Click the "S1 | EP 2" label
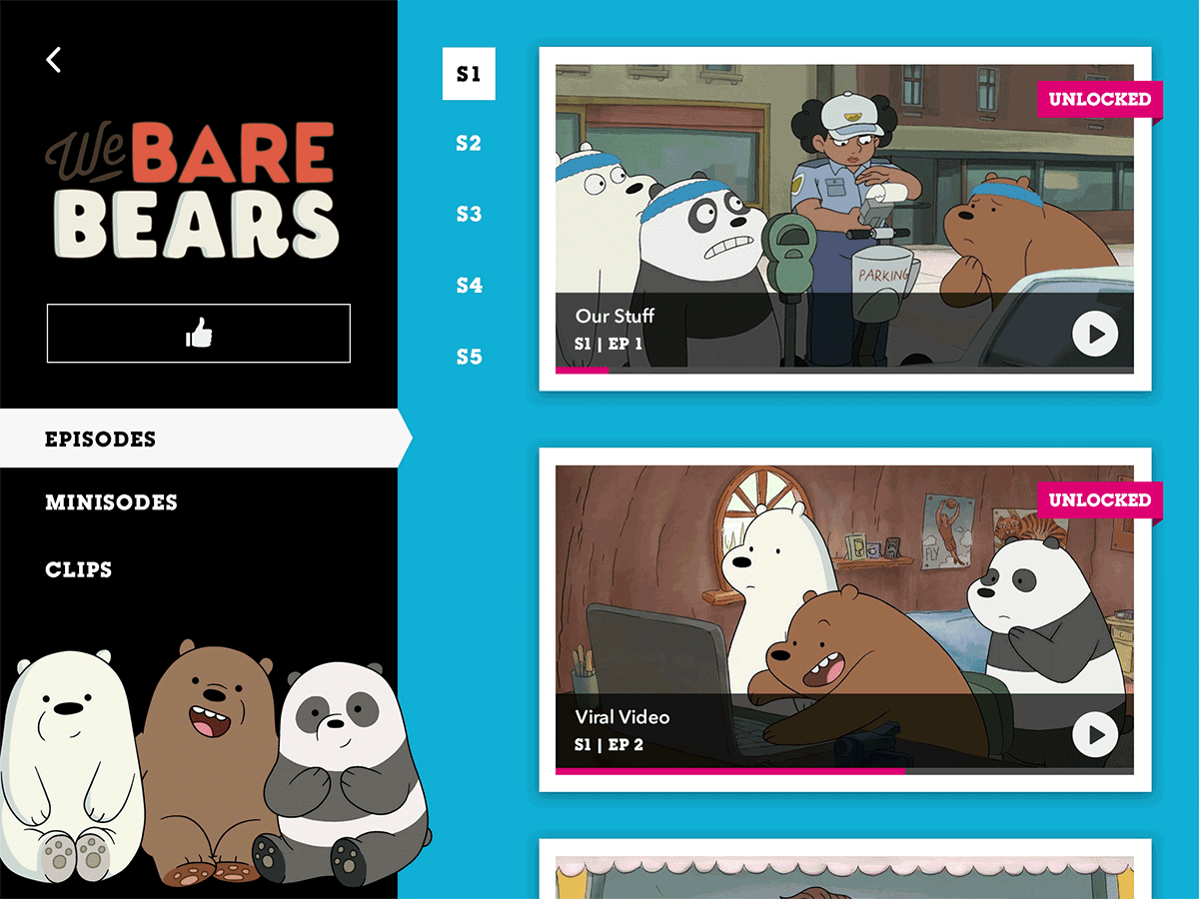 608,745
